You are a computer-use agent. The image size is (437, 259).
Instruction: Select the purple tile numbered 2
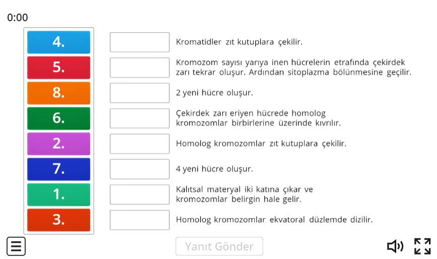(59, 144)
